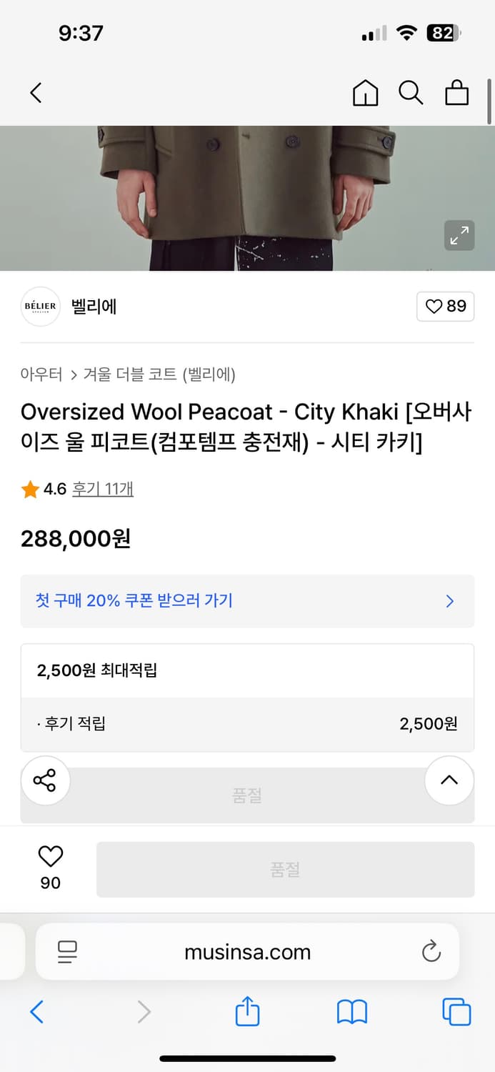This screenshot has height=1072, width=495.
Task: Open search with the magnifier icon
Action: point(411,93)
